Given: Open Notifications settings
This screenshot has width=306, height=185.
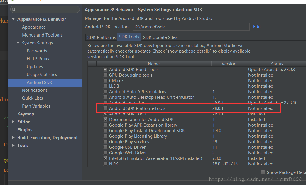Looking at the screenshot, I should click(x=35, y=90).
